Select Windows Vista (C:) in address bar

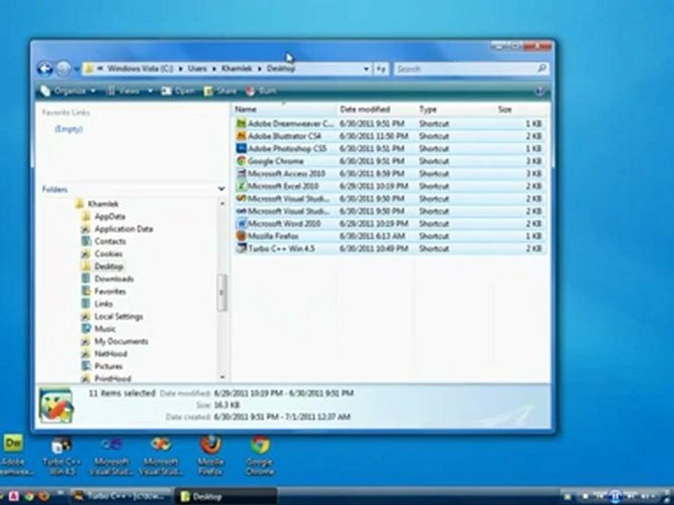pyautogui.click(x=140, y=68)
